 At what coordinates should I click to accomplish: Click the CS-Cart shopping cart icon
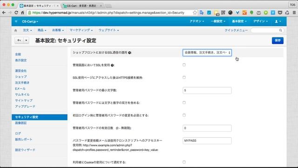click(16, 21)
